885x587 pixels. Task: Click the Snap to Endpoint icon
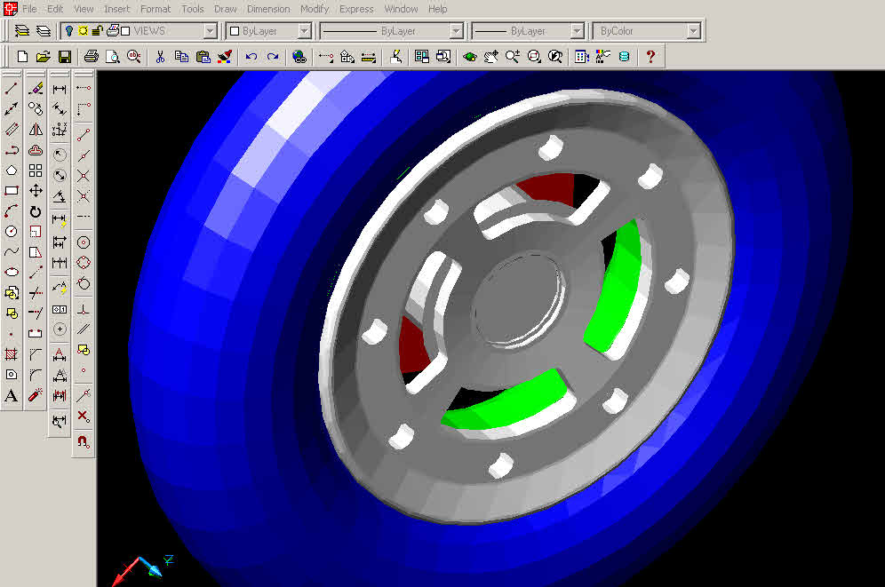tap(84, 135)
